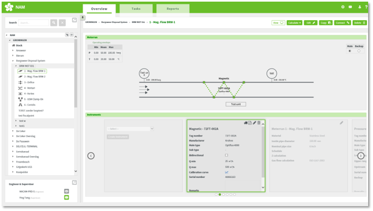373x211 pixels.
Task: Click the tree panel vertical scrollbar
Action: [76, 73]
